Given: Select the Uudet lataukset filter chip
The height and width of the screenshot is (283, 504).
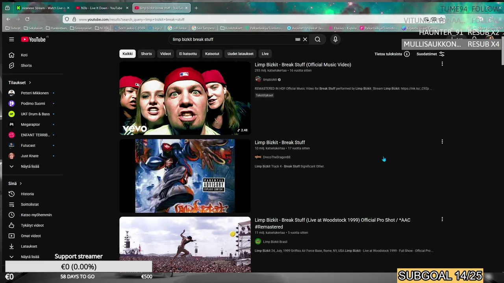Looking at the screenshot, I should tap(240, 54).
